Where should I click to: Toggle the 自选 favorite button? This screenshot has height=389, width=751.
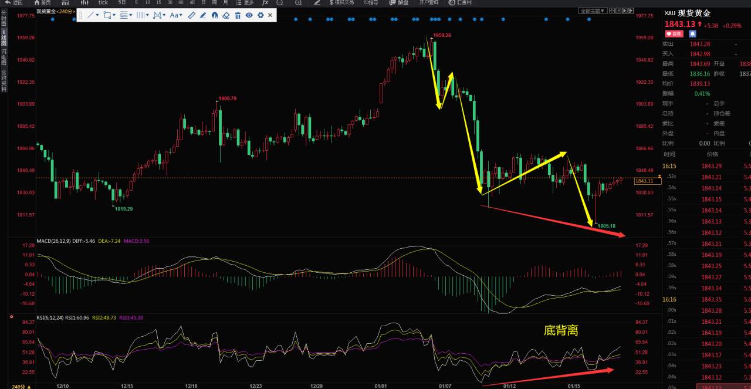[674, 34]
